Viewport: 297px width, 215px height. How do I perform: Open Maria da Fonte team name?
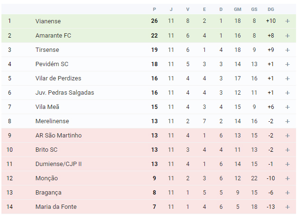(56, 206)
